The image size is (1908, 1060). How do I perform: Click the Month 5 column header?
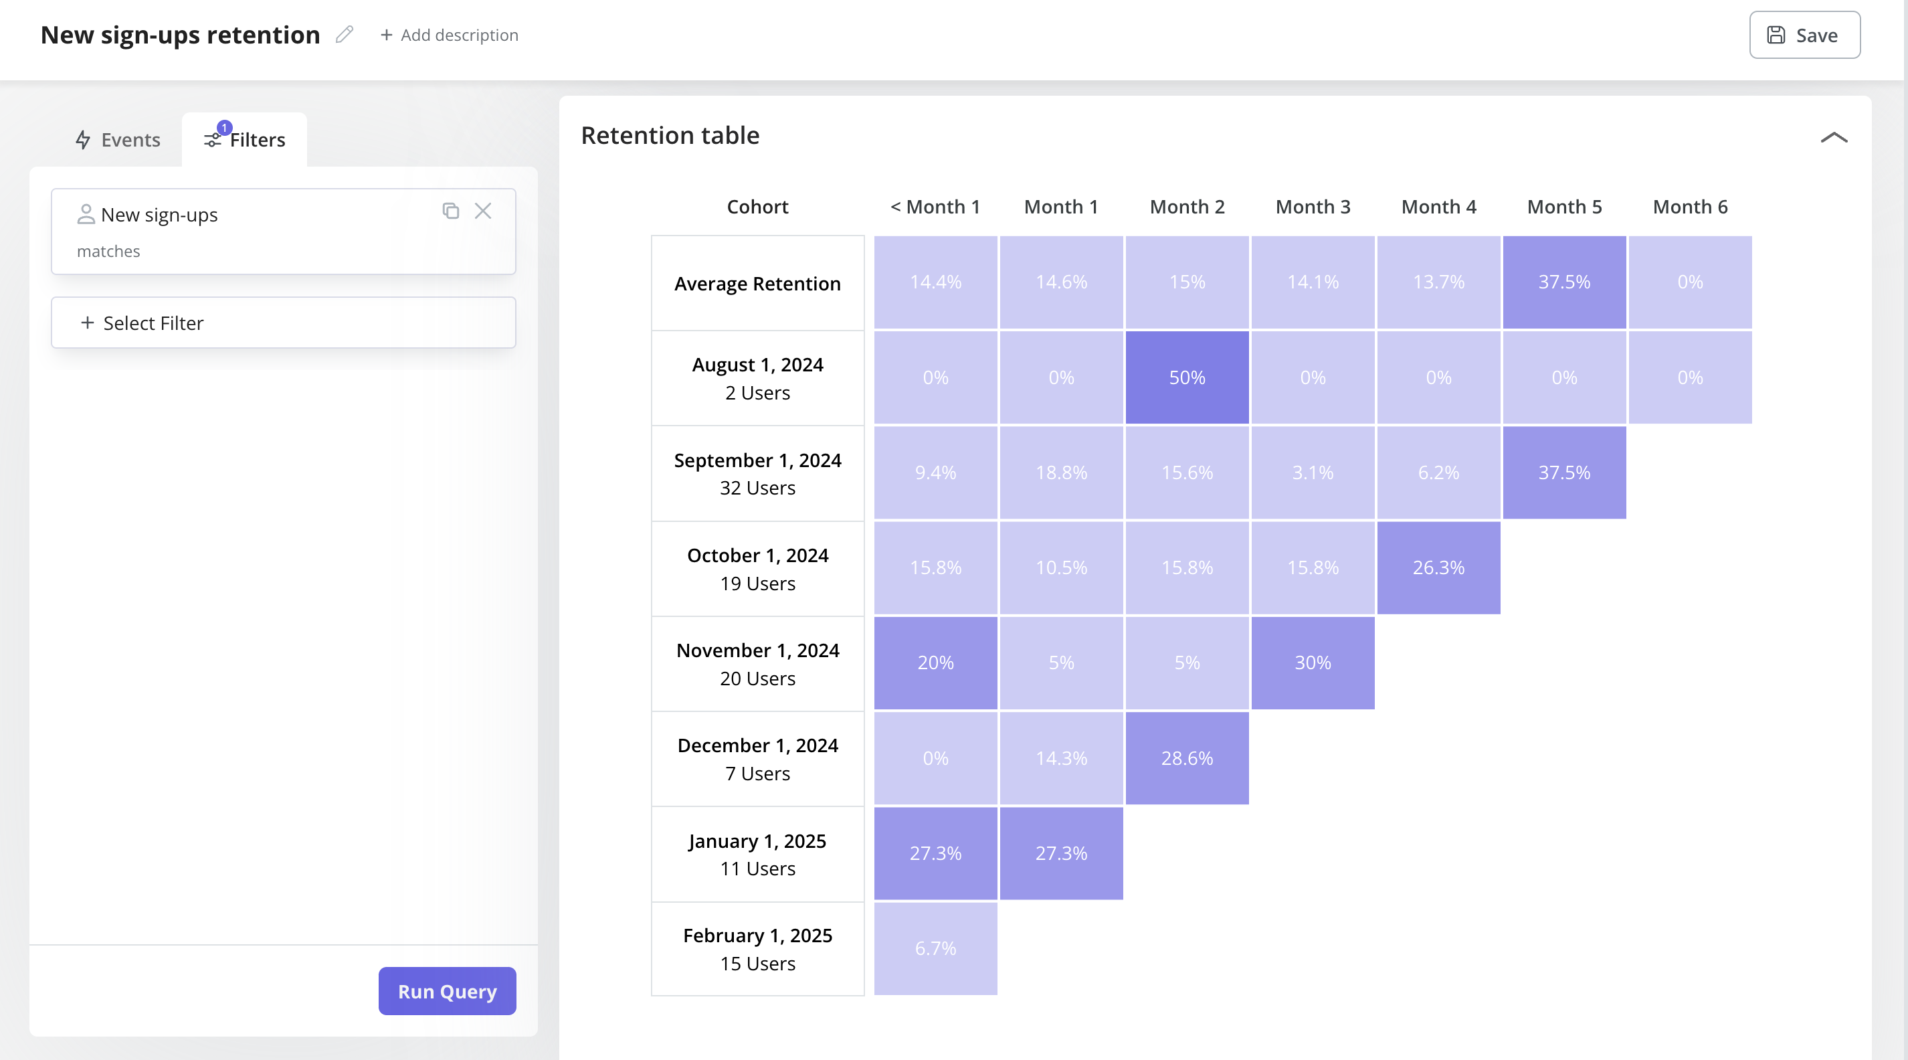(1563, 207)
